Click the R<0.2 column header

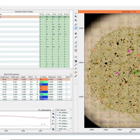tap(42, 14)
